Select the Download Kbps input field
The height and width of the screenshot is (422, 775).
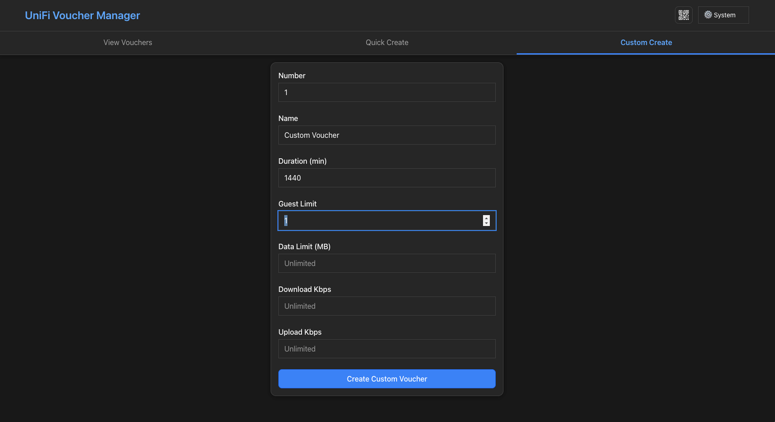click(x=387, y=306)
